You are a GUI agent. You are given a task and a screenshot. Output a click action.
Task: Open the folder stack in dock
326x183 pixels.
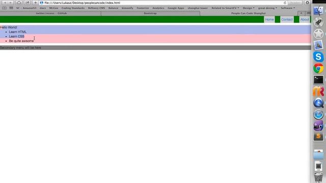tap(318, 155)
